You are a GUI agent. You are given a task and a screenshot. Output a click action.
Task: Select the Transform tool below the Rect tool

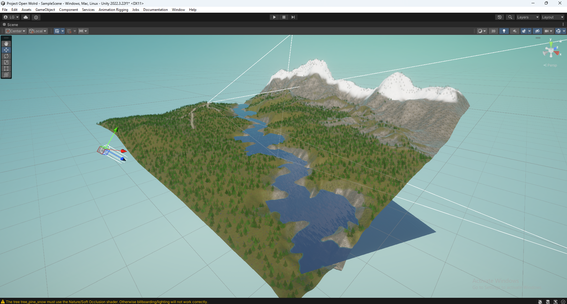(6, 75)
